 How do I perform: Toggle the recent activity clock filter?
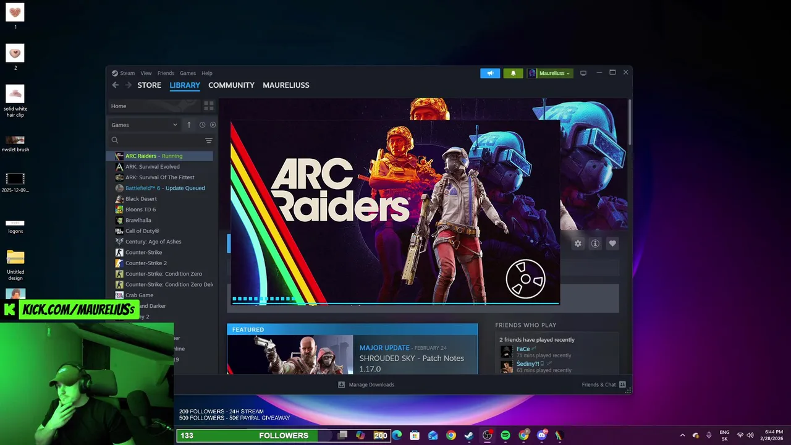click(202, 125)
